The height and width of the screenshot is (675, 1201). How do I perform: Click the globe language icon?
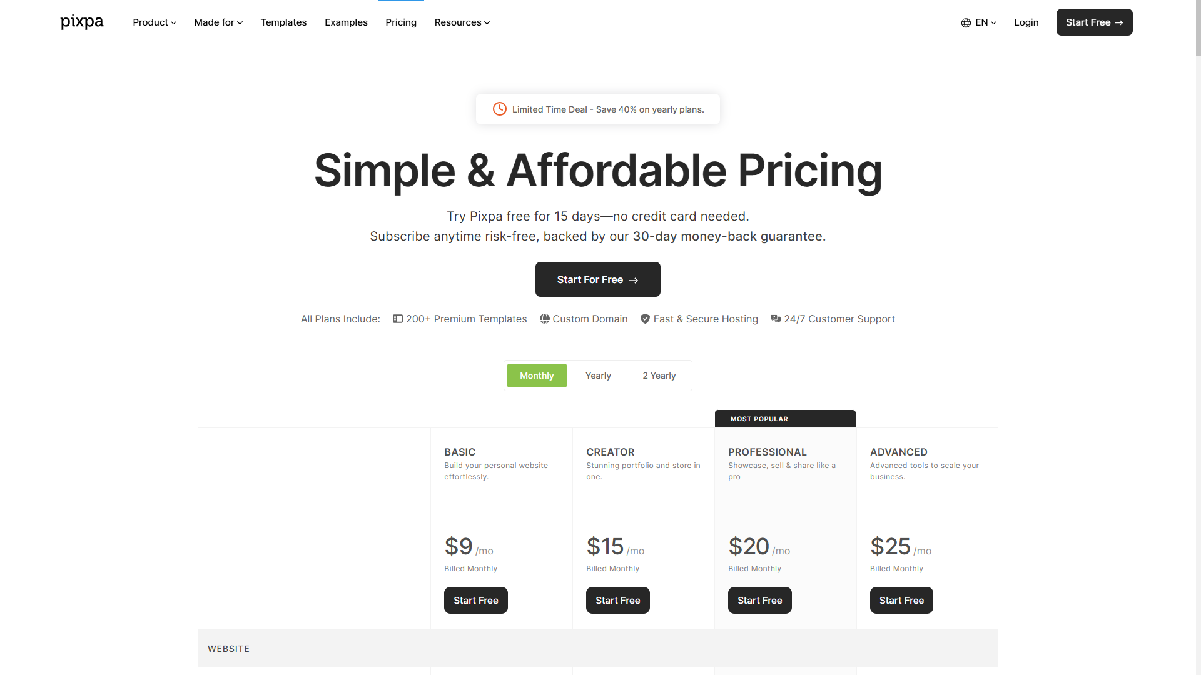tap(966, 22)
